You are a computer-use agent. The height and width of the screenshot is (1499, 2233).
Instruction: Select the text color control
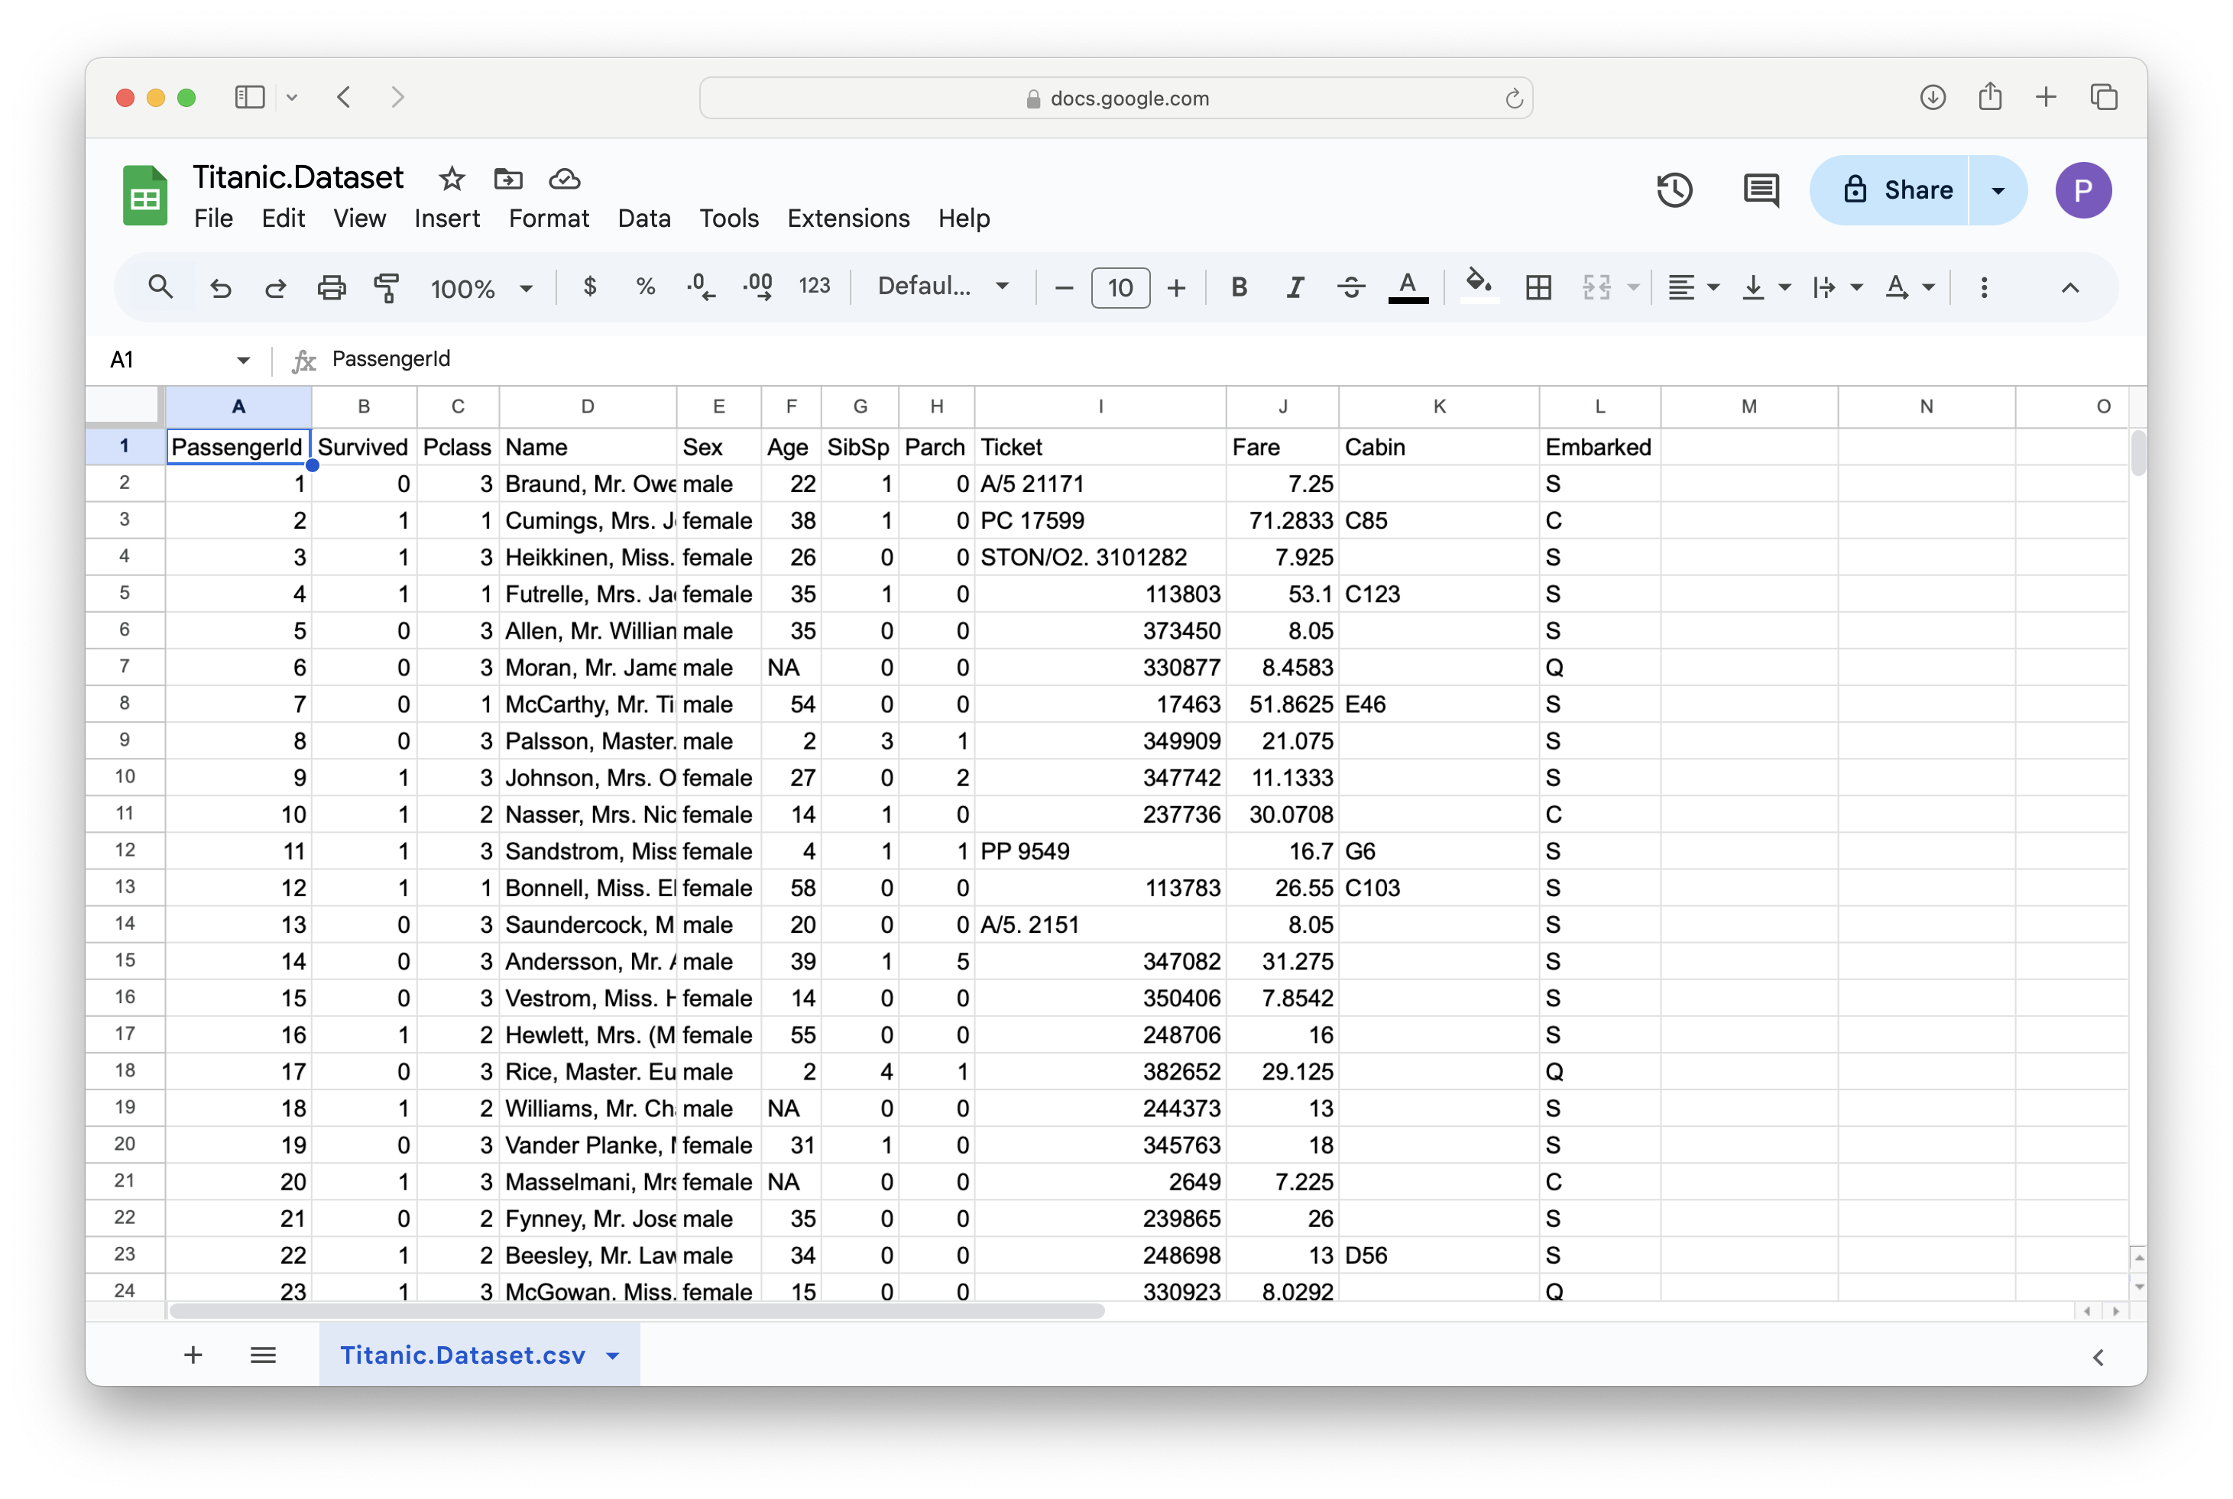tap(1407, 287)
